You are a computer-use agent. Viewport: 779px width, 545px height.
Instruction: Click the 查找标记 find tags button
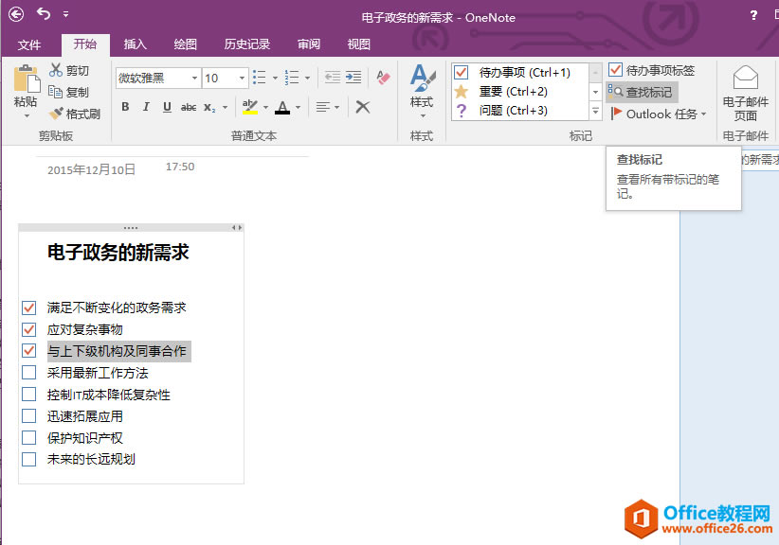(641, 92)
